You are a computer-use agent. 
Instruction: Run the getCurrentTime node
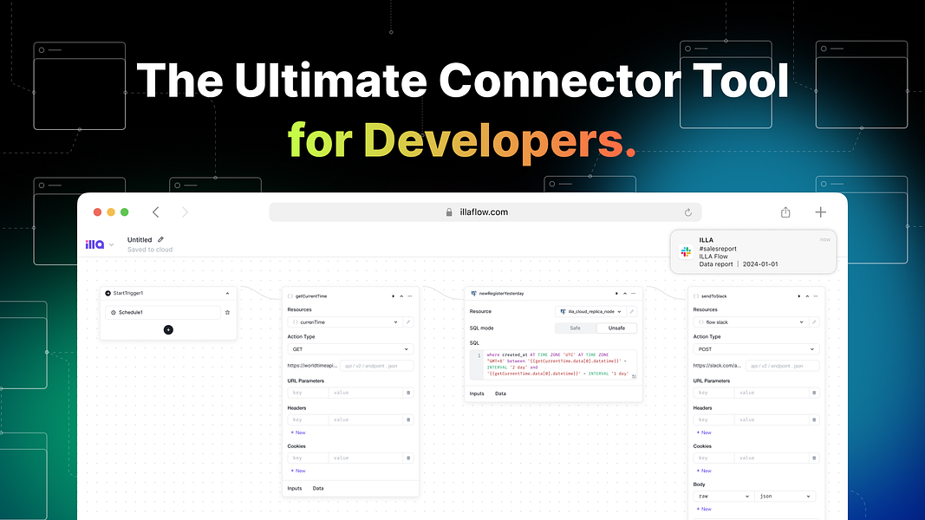tap(393, 296)
